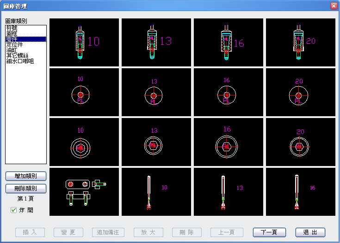Choose the plate with two bolts thumbnail

[84, 192]
